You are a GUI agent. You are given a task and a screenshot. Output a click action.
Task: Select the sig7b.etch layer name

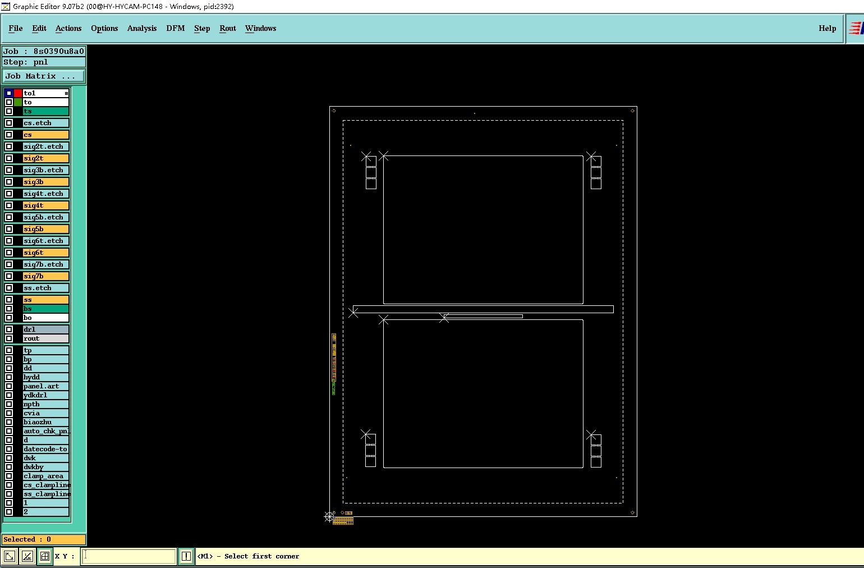tap(46, 264)
